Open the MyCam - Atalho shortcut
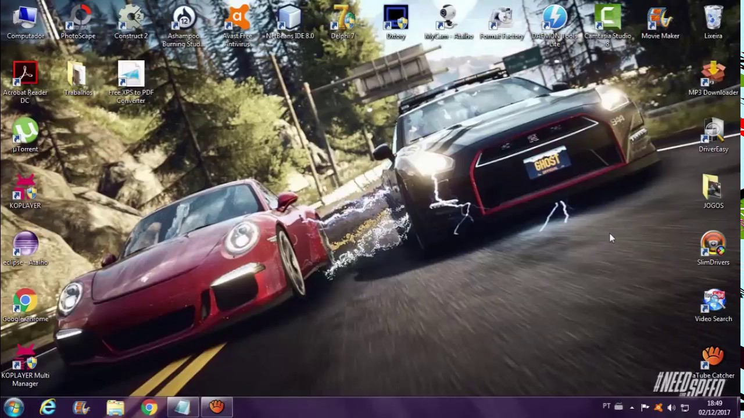Viewport: 744px width, 418px height. click(x=449, y=22)
